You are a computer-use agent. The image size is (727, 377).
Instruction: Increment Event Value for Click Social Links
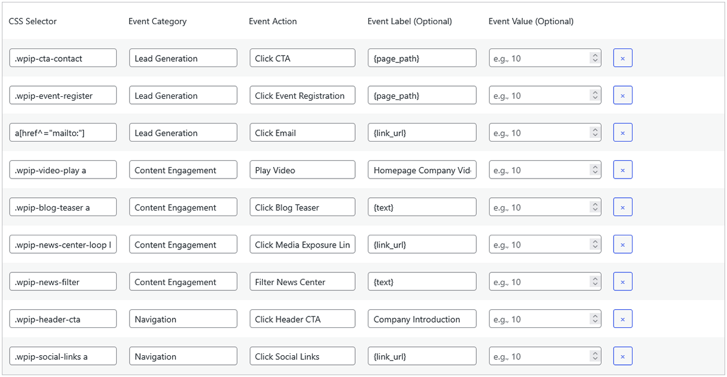coord(594,353)
